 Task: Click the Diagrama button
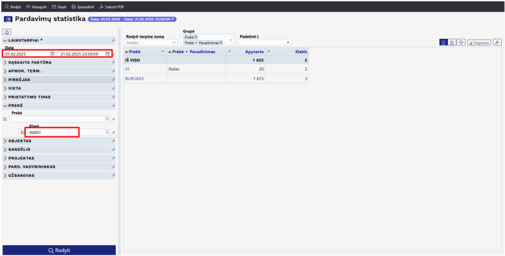(x=479, y=43)
